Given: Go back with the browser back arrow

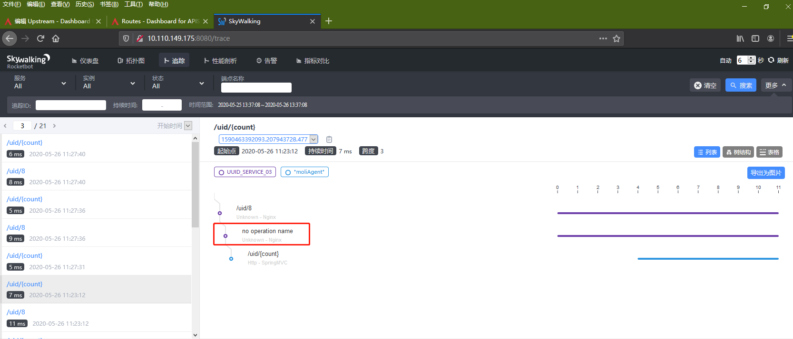Looking at the screenshot, I should (x=10, y=38).
